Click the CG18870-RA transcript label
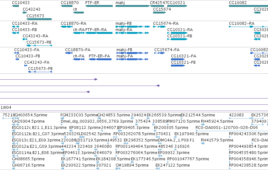The image size is (268, 170). [x=74, y=23]
